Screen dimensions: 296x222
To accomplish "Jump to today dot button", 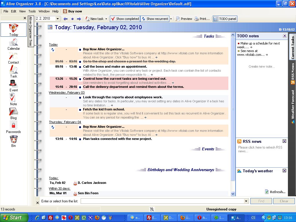I will point(72,19).
